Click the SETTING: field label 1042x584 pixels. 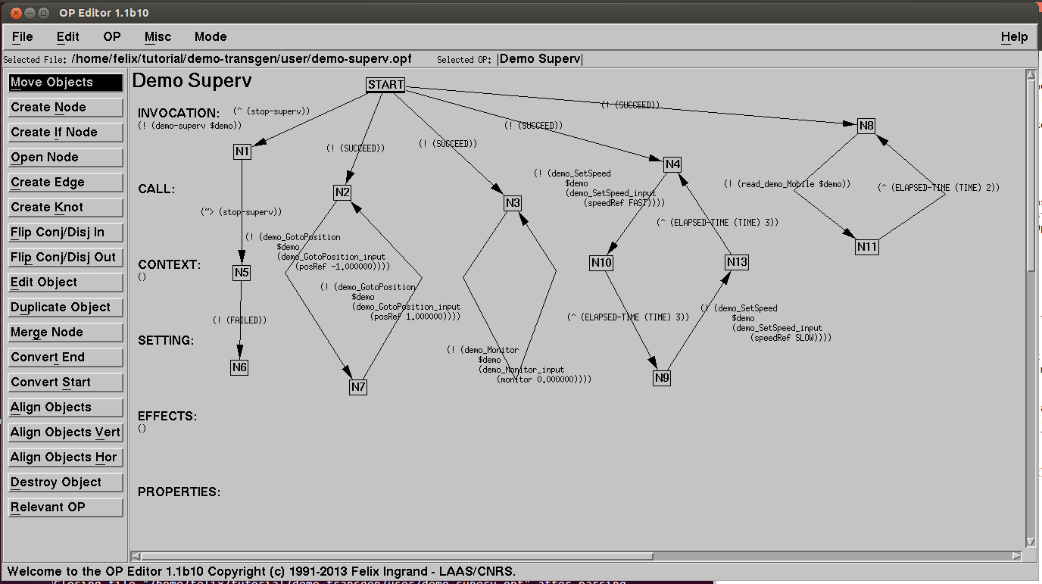click(166, 341)
